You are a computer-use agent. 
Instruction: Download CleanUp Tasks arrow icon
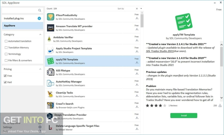(x=137, y=96)
